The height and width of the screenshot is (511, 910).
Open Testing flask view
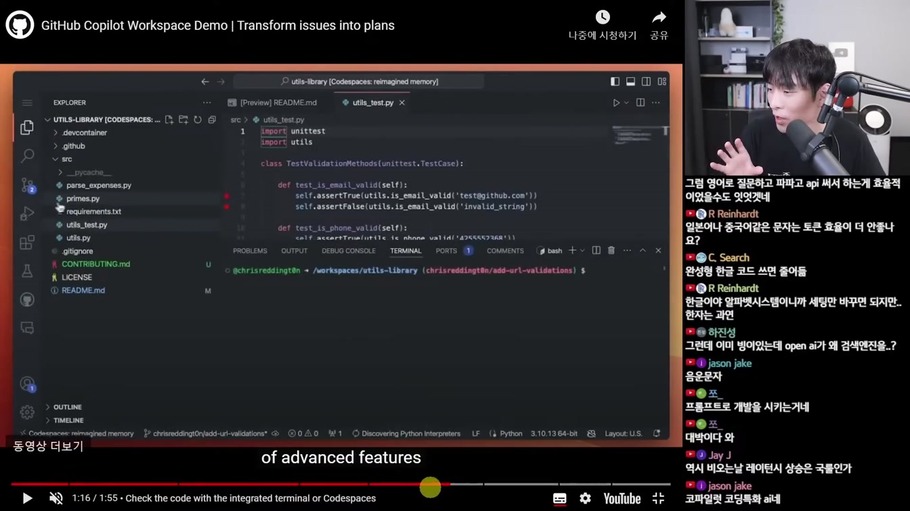coord(27,271)
